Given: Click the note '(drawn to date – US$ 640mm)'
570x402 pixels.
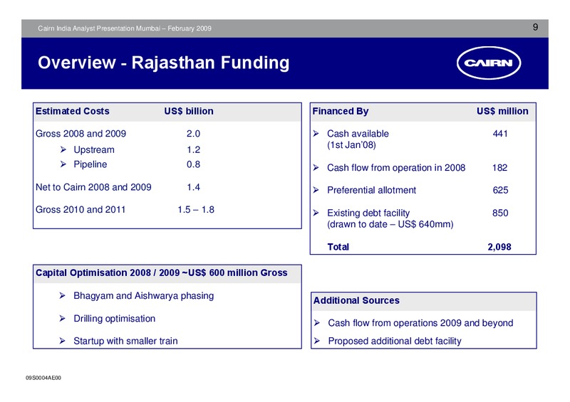Looking at the screenshot, I should pos(390,224).
